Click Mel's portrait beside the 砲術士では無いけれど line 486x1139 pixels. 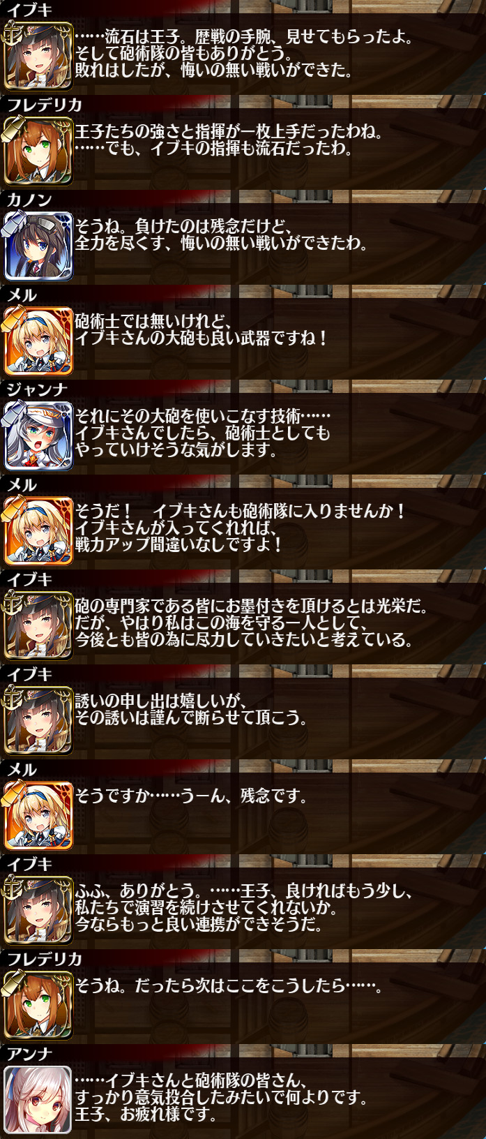coord(38,341)
